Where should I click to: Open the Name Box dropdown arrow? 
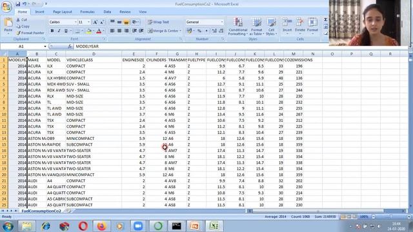(45, 46)
